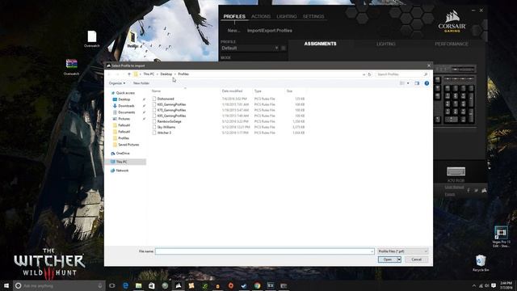Expand the File name history dropdown arrow

pyautogui.click(x=372, y=251)
